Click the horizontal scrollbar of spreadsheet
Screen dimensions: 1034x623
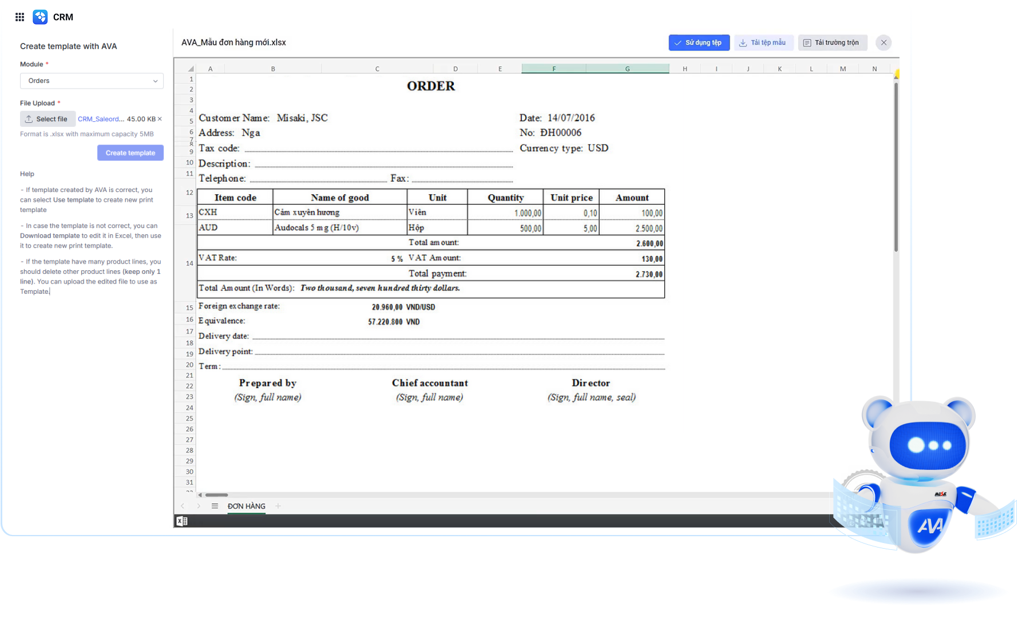pos(217,495)
